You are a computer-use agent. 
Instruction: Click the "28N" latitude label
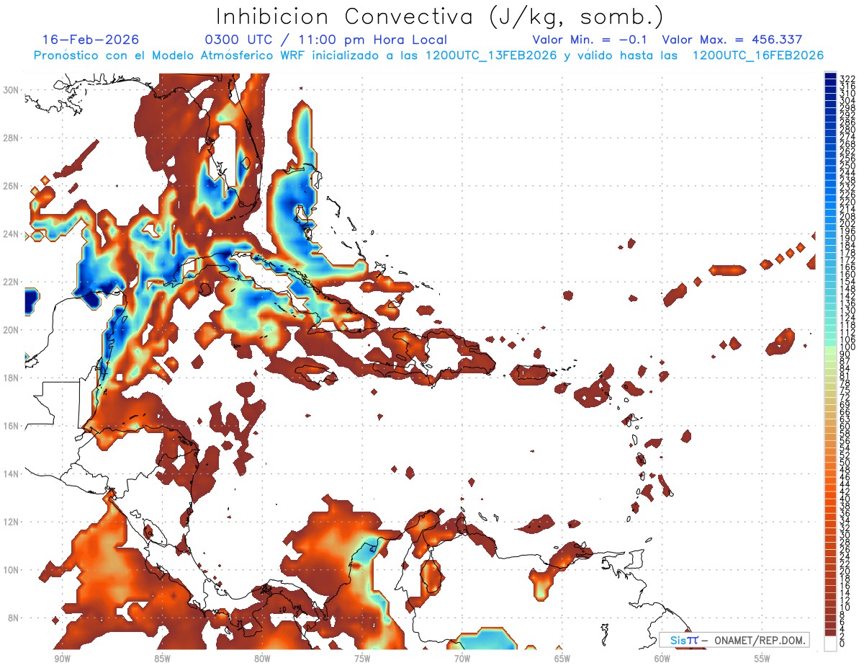tap(12, 138)
